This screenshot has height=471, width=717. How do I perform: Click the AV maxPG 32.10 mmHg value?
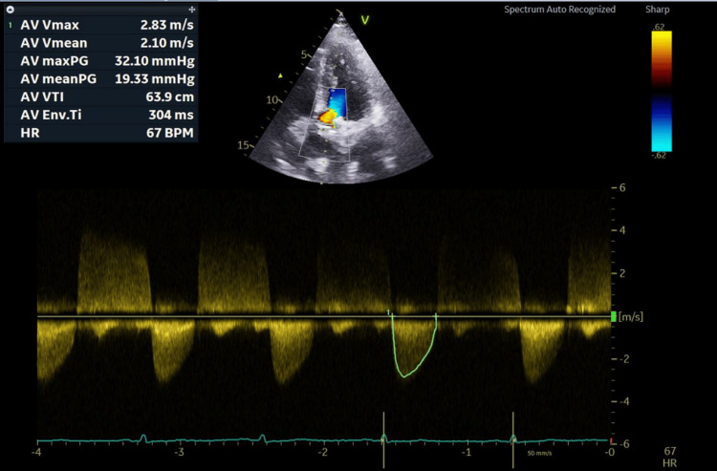click(155, 61)
